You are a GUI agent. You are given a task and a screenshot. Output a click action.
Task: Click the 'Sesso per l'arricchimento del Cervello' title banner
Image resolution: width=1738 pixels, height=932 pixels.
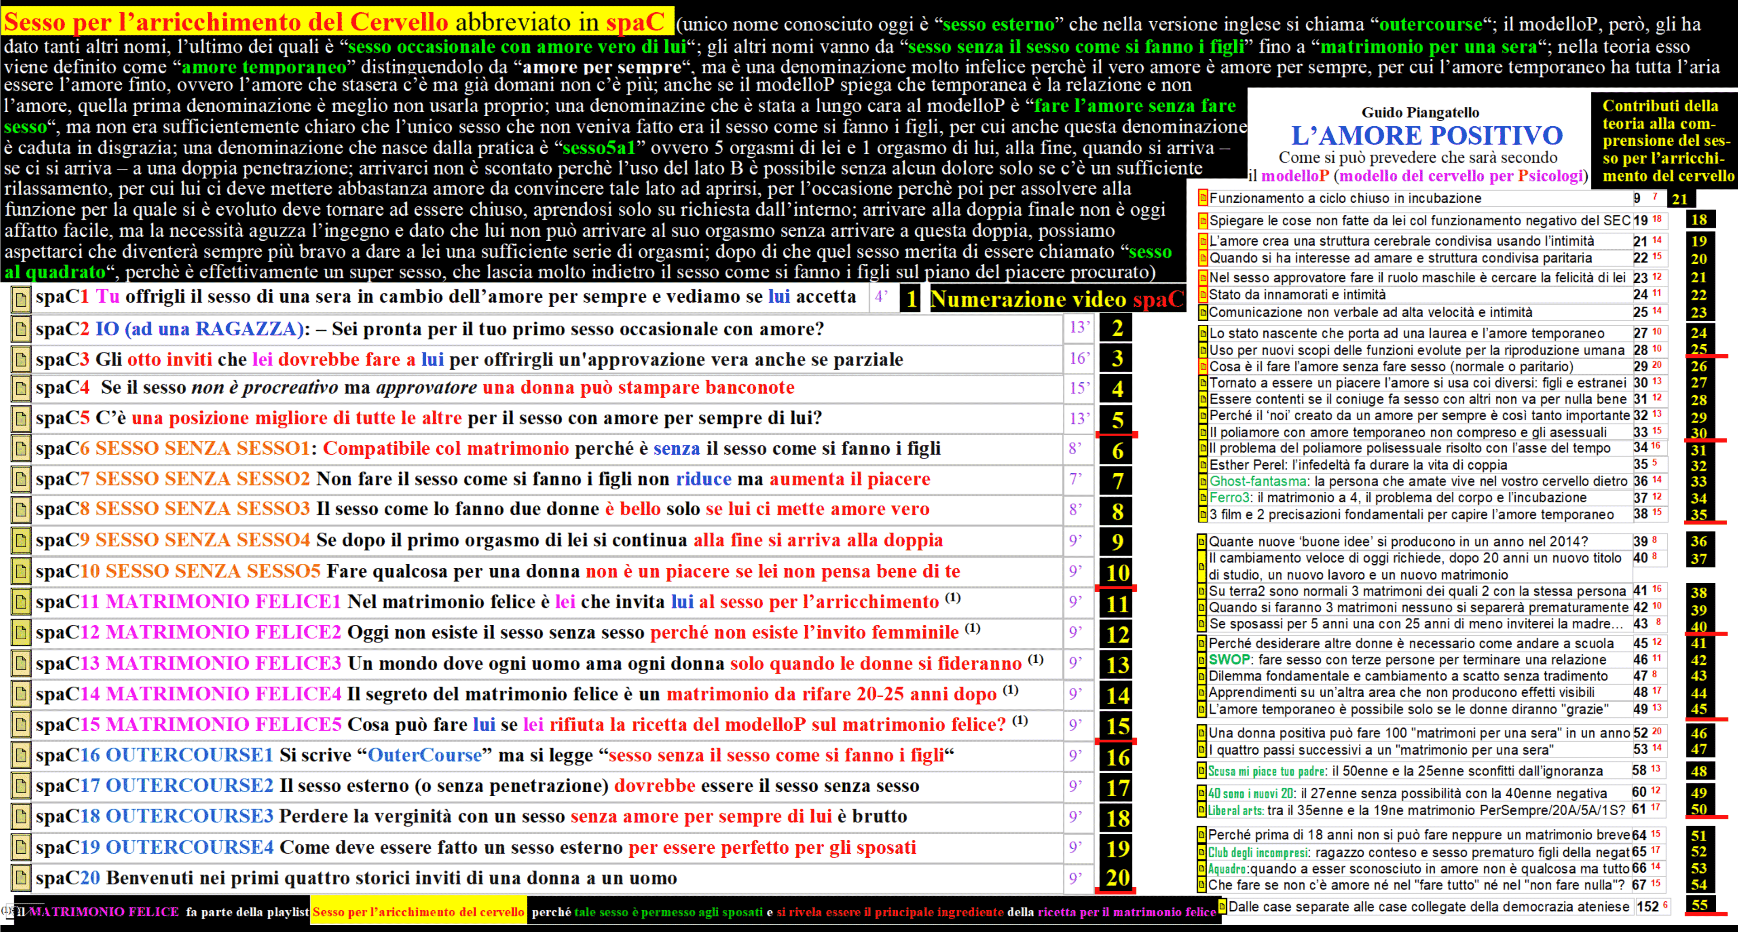pyautogui.click(x=337, y=22)
